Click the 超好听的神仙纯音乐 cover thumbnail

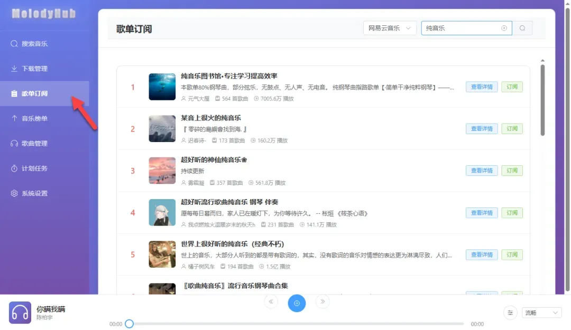(x=162, y=171)
